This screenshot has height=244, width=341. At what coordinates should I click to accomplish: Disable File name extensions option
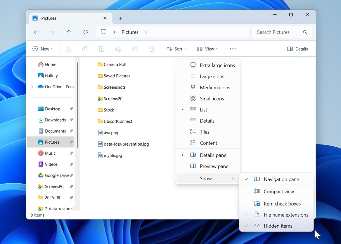[285, 215]
